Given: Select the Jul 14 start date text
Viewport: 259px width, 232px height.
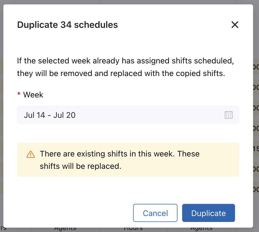Looking at the screenshot, I should click(x=34, y=115).
